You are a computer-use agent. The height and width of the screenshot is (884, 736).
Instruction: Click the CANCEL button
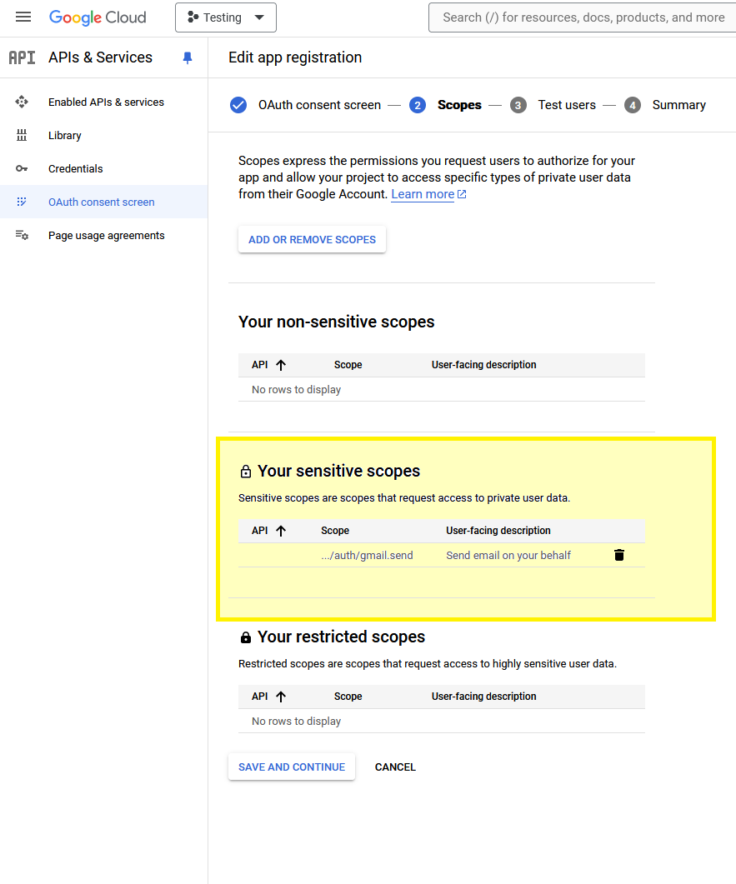coord(395,767)
